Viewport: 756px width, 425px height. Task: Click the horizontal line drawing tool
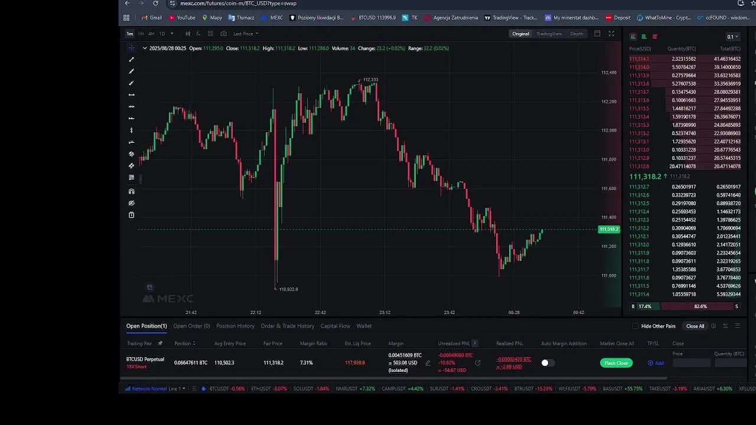131,95
